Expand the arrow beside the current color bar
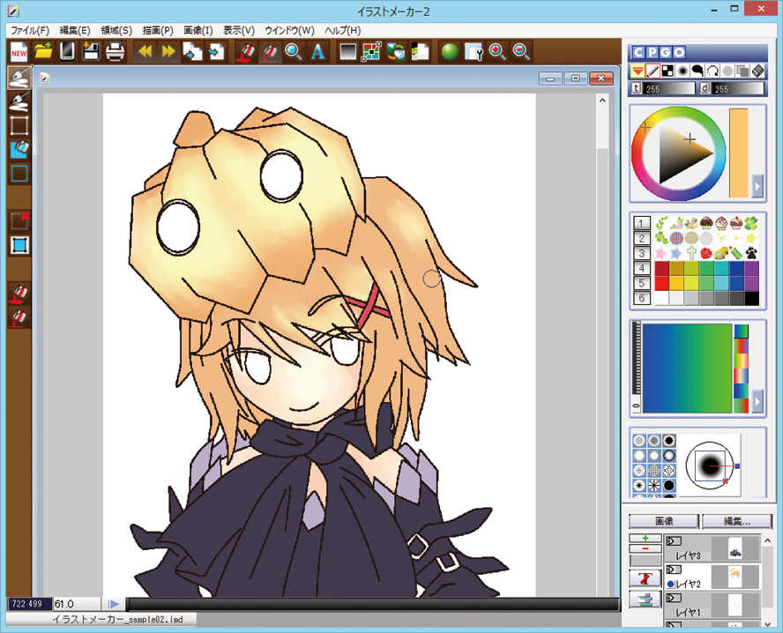Viewport: 783px width, 633px height. [x=757, y=186]
